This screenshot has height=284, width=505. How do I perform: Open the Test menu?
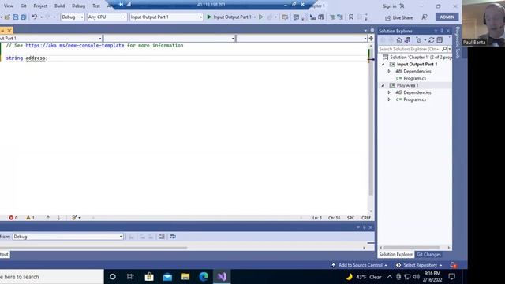point(96,6)
